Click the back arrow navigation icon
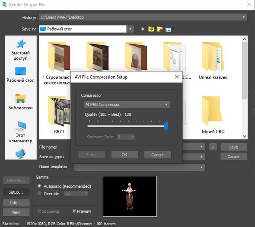The width and height of the screenshot is (255, 227). click(143, 29)
